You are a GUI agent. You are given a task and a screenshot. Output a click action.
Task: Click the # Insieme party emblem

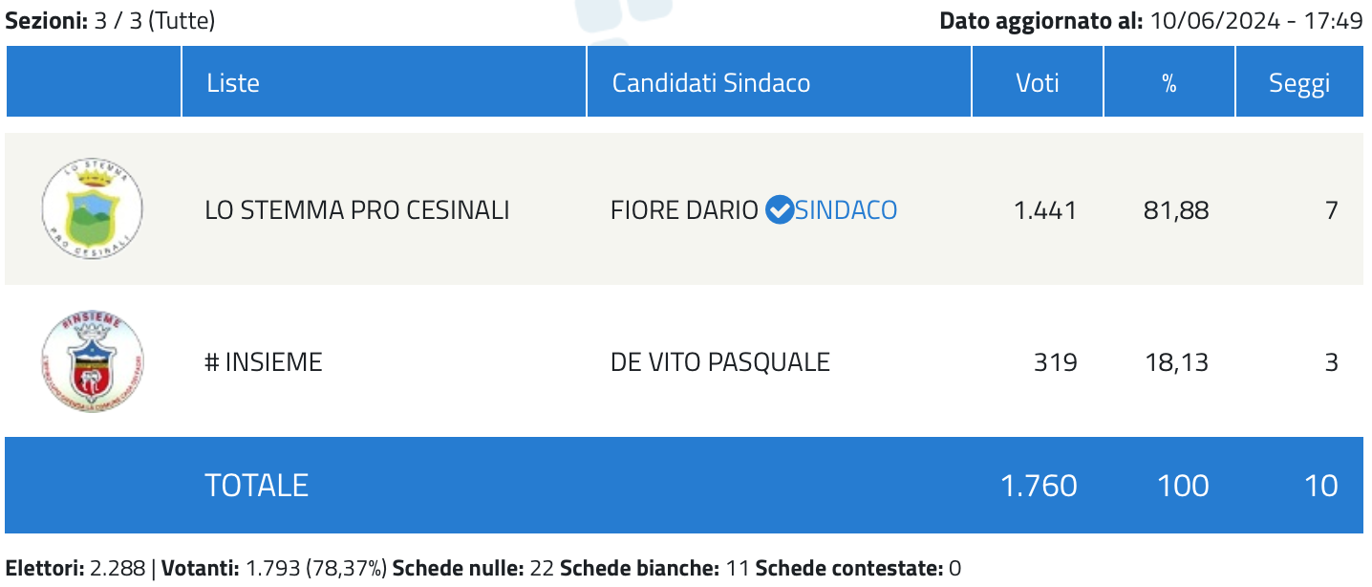coord(93,362)
